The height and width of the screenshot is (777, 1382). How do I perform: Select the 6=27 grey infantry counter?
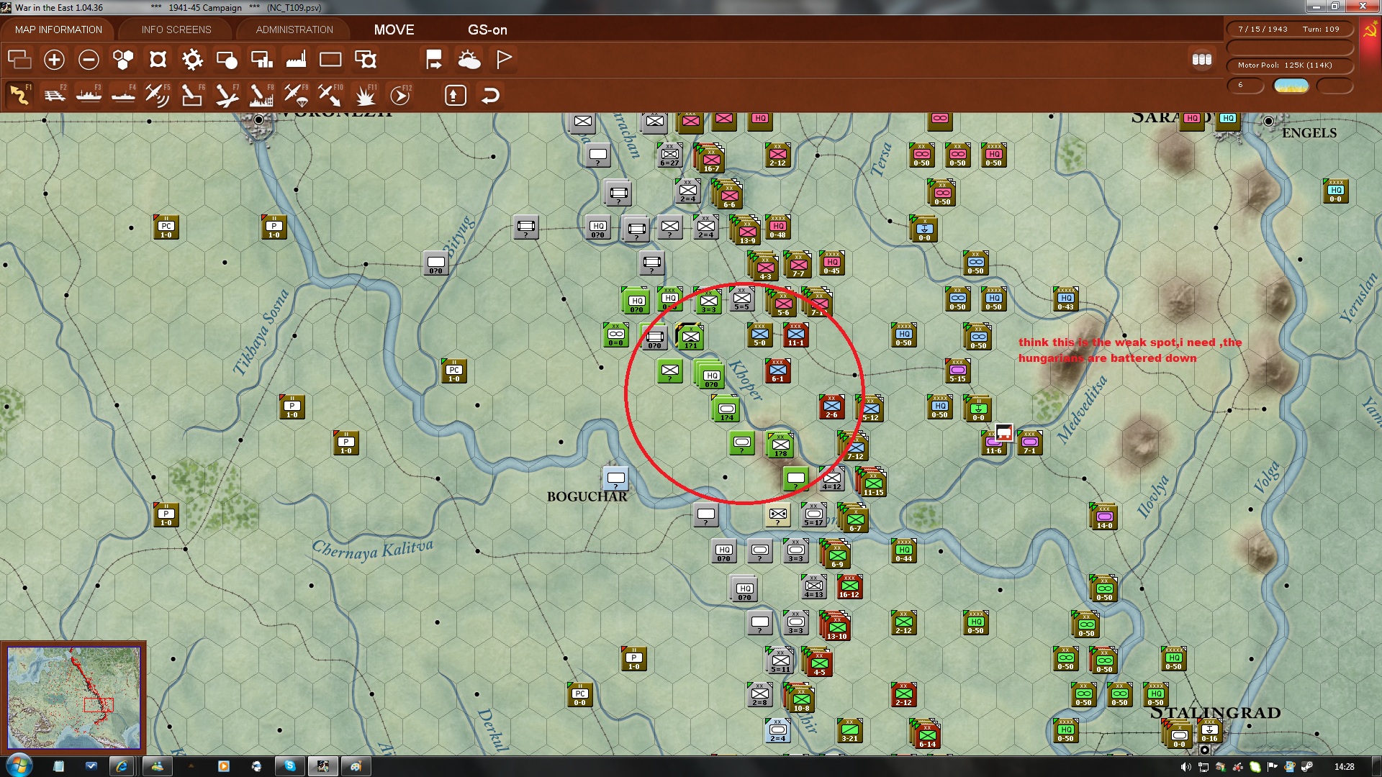pyautogui.click(x=669, y=155)
